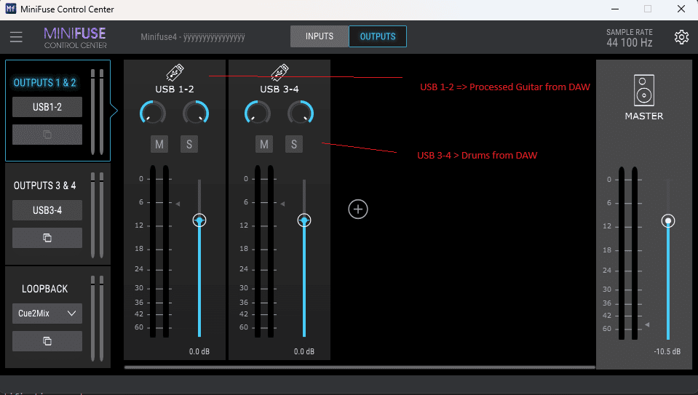698x395 pixels.
Task: Click the USB 1-2 channel title
Action: coord(175,89)
